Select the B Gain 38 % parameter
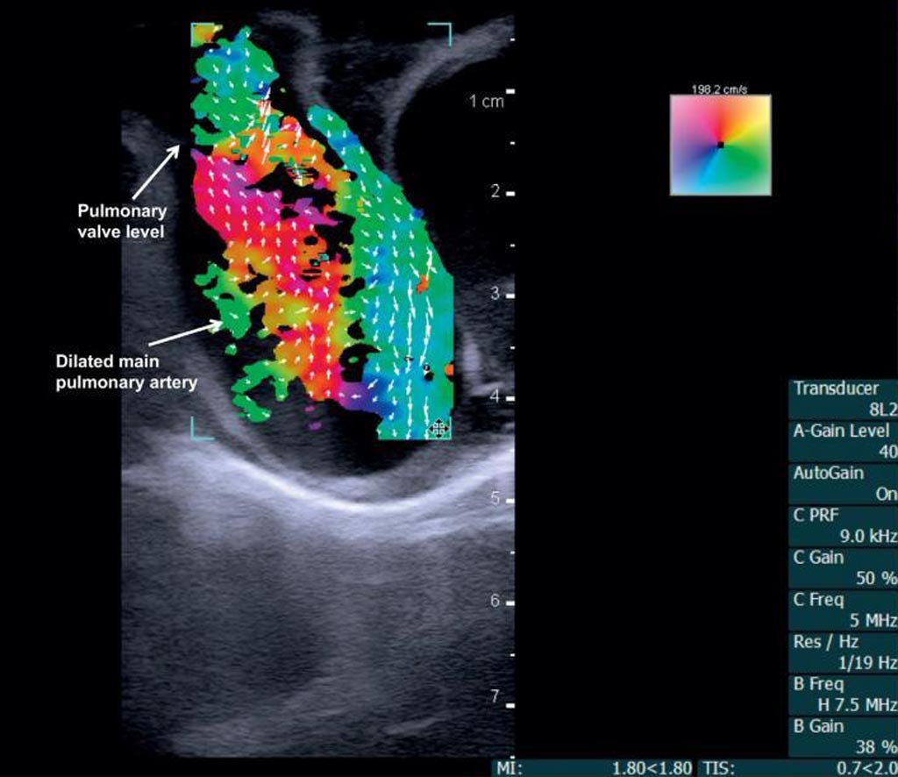 (843, 737)
